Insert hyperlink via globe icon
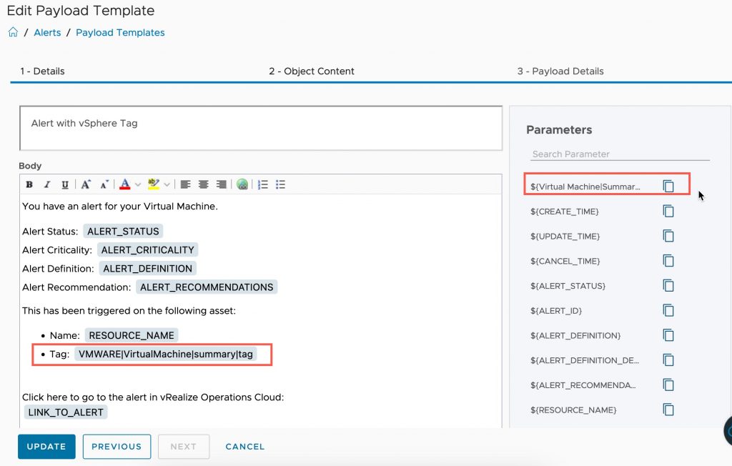The image size is (732, 466). 242,184
